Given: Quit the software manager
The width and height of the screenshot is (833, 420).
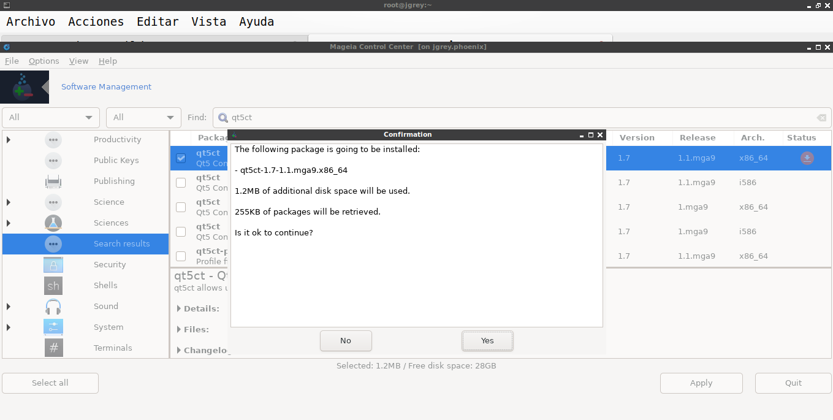Looking at the screenshot, I should coord(793,383).
